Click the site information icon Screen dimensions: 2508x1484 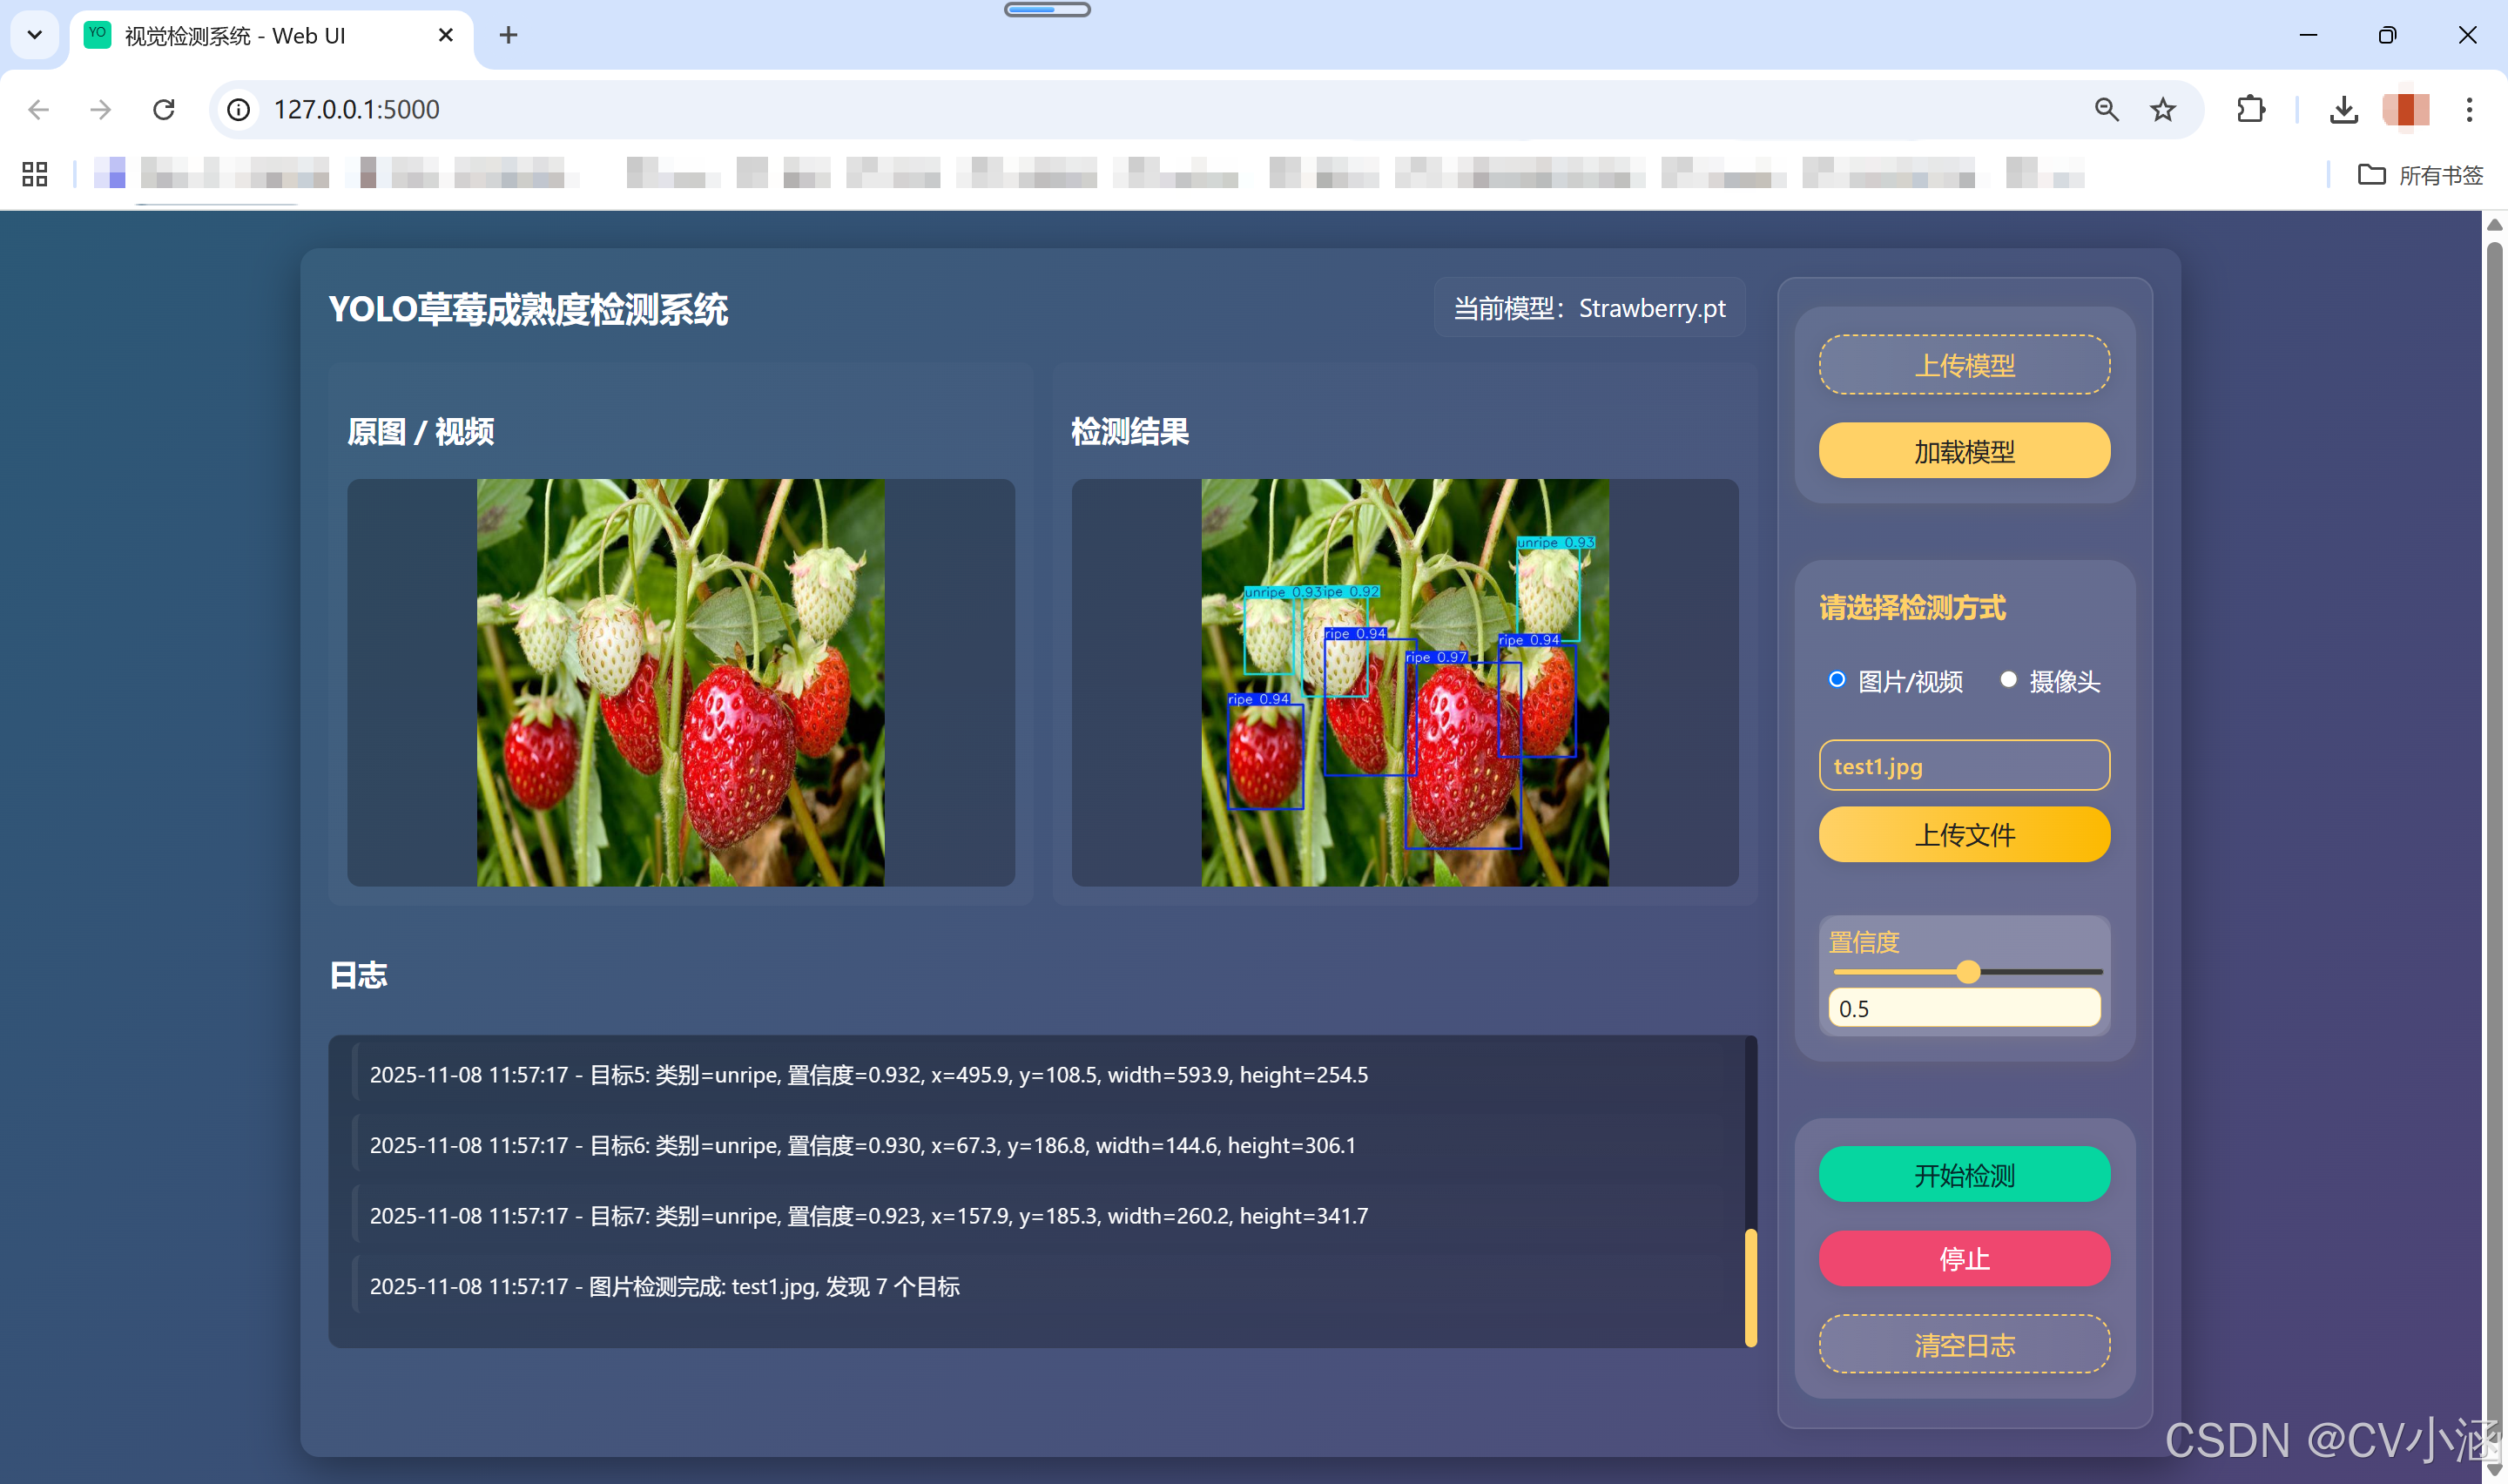(238, 109)
